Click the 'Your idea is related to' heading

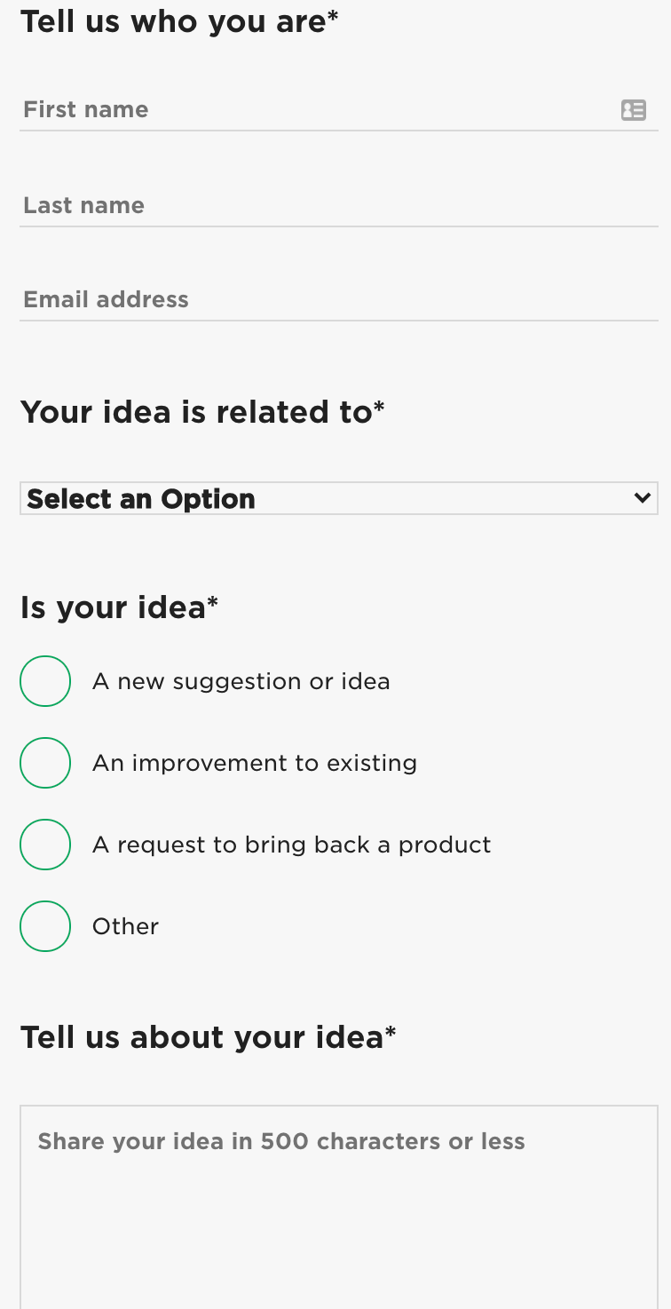click(x=202, y=412)
